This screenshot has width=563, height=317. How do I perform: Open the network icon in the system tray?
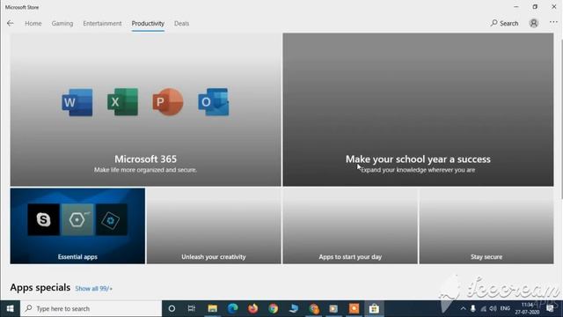pos(483,309)
